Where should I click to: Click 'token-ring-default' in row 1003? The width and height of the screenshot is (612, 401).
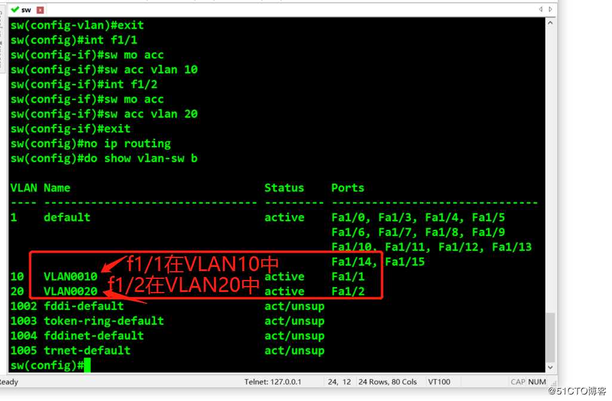(104, 321)
